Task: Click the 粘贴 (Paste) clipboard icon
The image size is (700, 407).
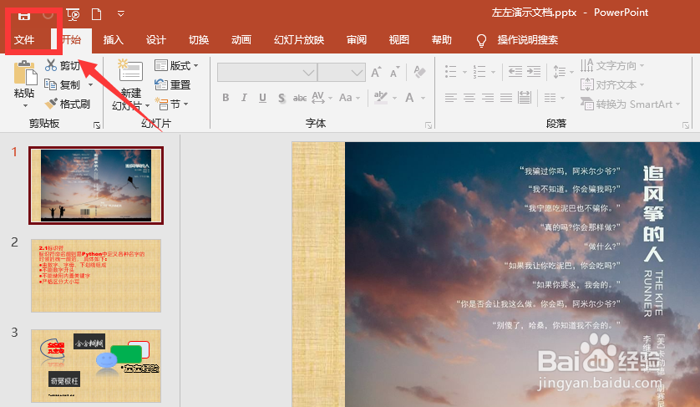Action: click(25, 73)
